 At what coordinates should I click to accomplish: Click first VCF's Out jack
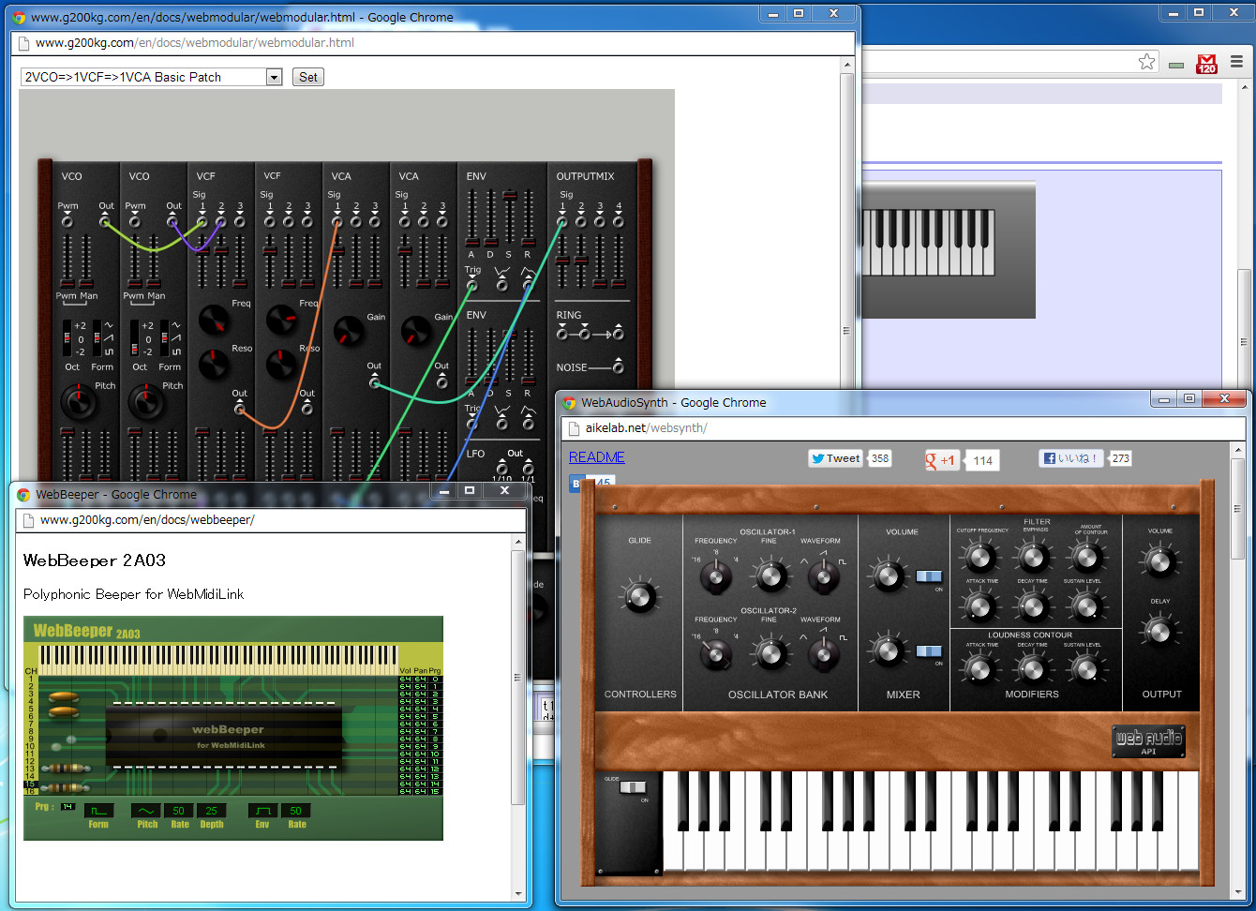[240, 409]
